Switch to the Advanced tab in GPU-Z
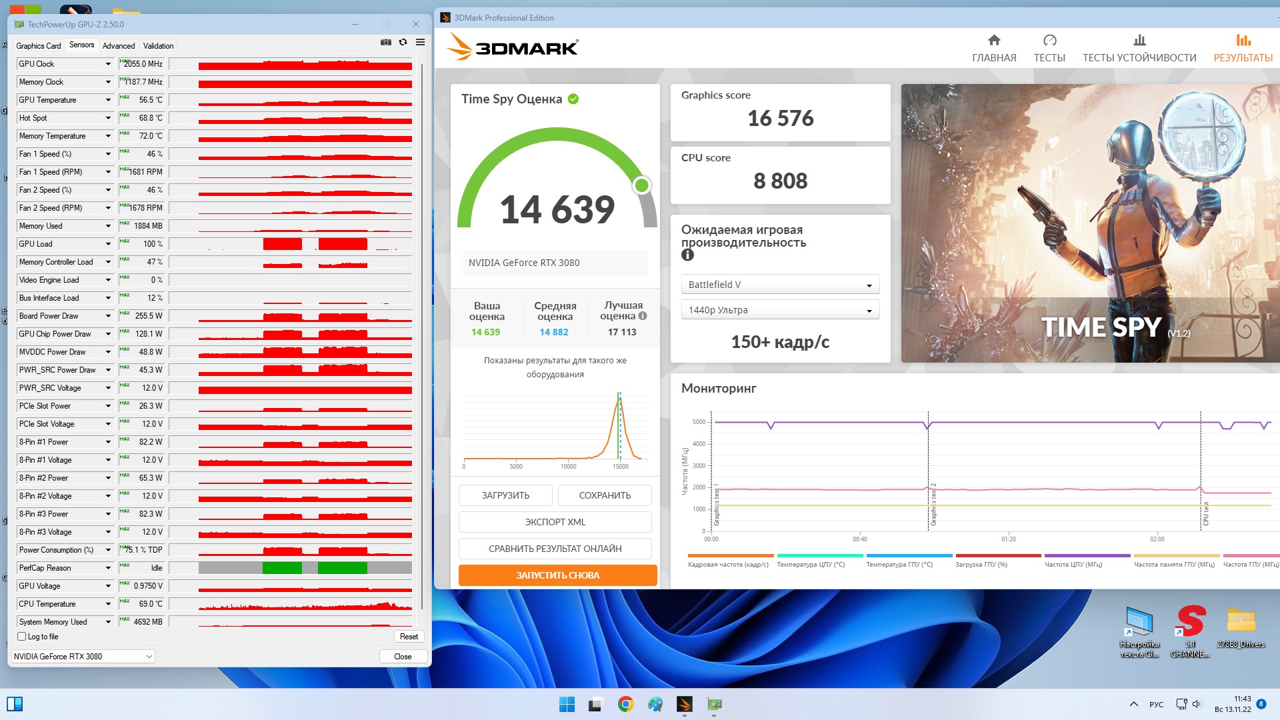The width and height of the screenshot is (1280, 720). pos(119,46)
